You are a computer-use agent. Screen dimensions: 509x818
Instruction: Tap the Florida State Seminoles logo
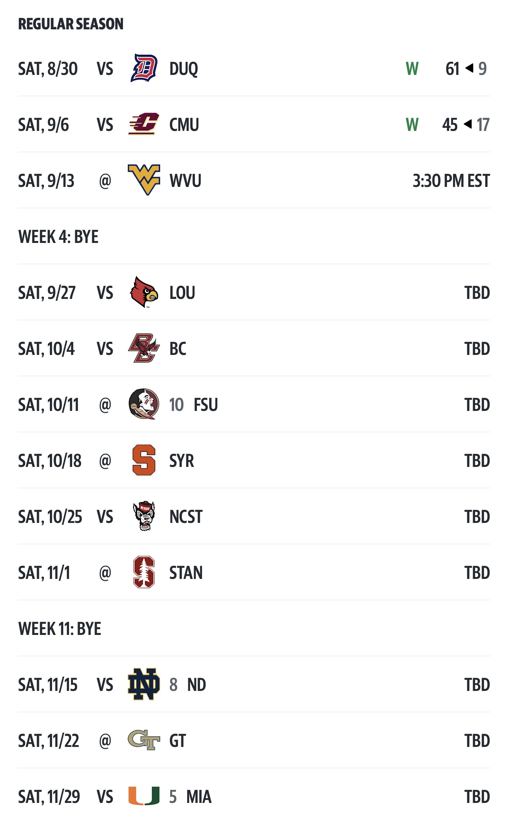coord(144,404)
